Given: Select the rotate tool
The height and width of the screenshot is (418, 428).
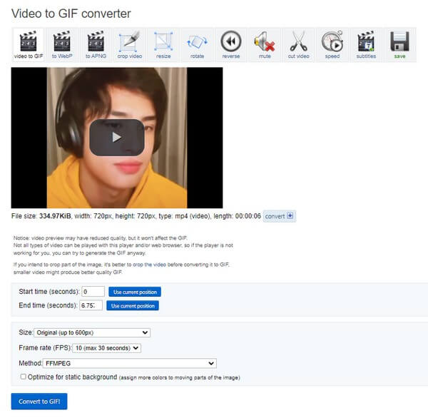Looking at the screenshot, I should 197,45.
